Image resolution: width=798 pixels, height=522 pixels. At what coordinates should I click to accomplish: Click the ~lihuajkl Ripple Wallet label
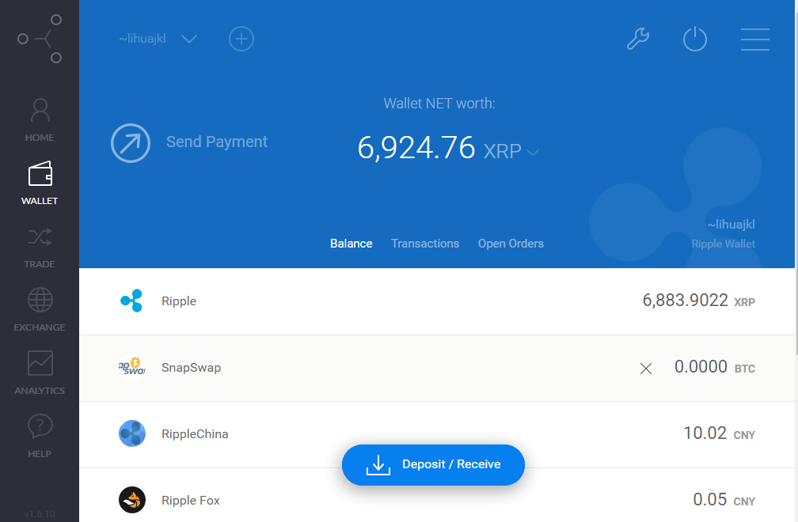click(x=724, y=234)
